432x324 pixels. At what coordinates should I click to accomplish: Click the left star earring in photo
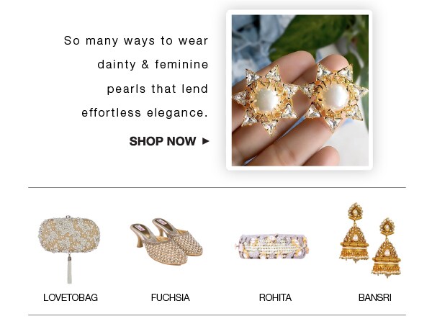click(x=266, y=100)
